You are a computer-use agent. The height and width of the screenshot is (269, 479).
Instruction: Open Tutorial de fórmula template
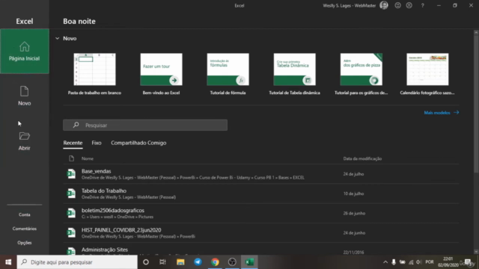tap(228, 74)
